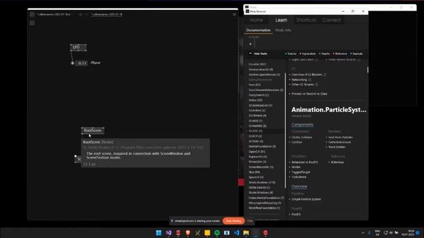This screenshot has width=424, height=238.
Task: Click the package list scrollbar
Action: click(x=285, y=131)
